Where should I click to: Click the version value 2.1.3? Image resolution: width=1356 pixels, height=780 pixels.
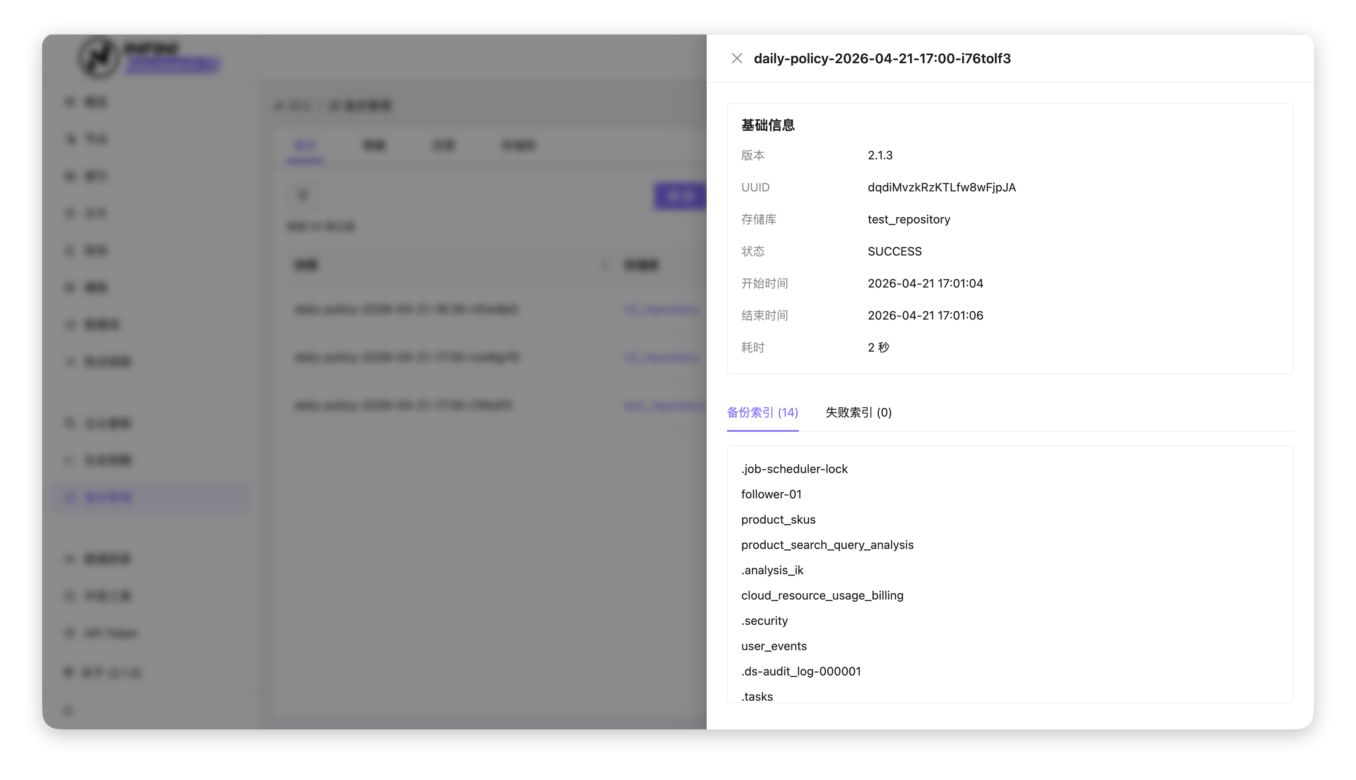pyautogui.click(x=880, y=155)
